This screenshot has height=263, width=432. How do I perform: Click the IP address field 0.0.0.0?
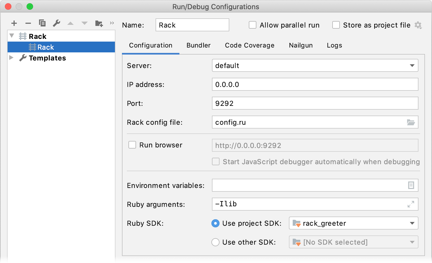315,85
